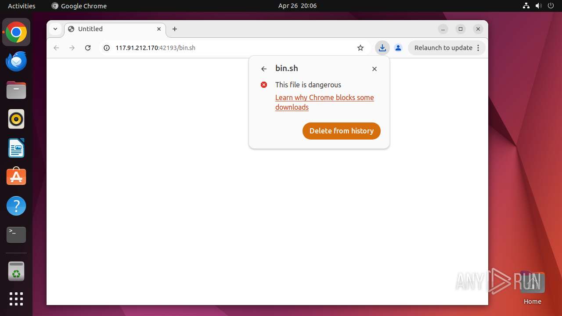The image size is (562, 316).
Task: View site information icon in address bar
Action: [106, 48]
